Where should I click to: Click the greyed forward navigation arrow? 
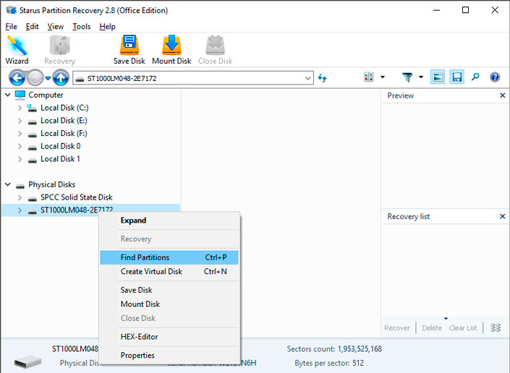pyautogui.click(x=35, y=77)
